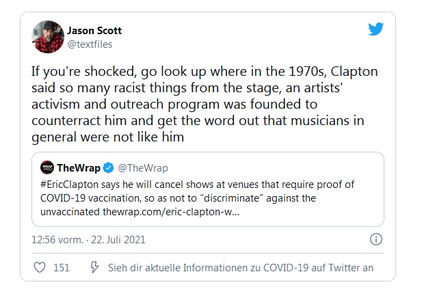435x300 pixels.
Task: Click TheWrap display name
Action: click(79, 168)
